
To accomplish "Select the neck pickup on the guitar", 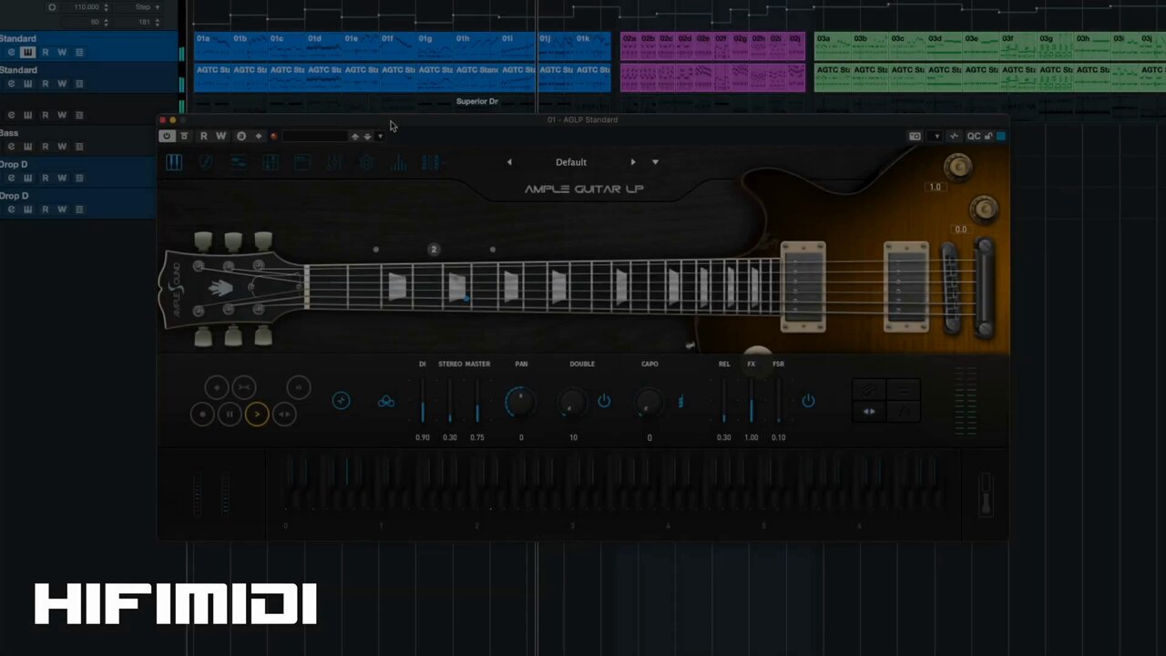I will [803, 286].
